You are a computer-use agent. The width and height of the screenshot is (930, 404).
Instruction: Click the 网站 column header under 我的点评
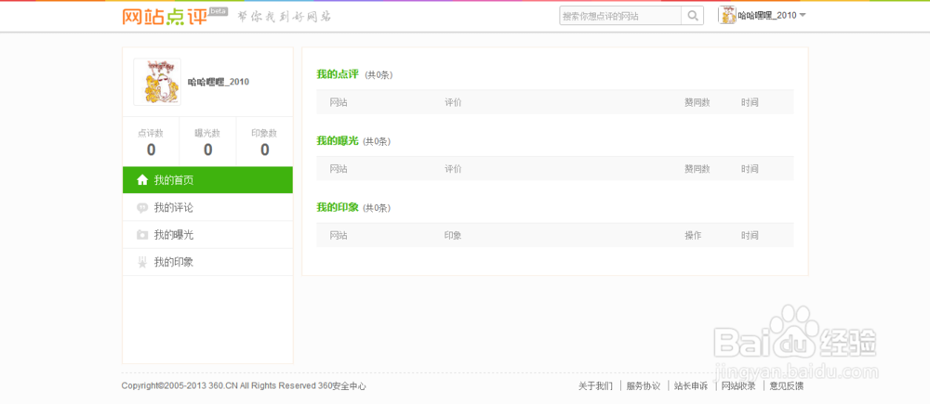(x=339, y=102)
